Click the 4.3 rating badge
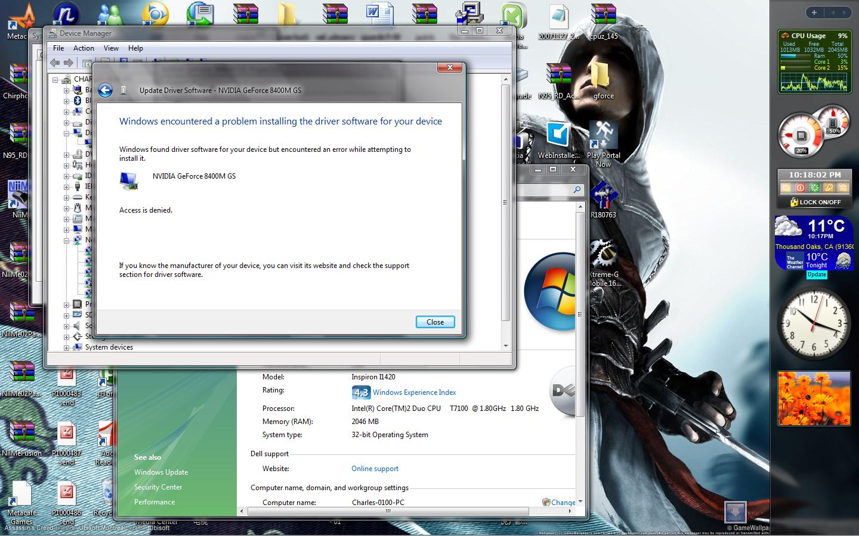The height and width of the screenshot is (536, 859). [361, 392]
